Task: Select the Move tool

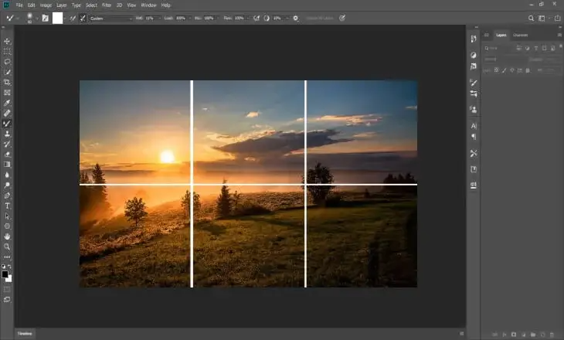Action: point(7,42)
